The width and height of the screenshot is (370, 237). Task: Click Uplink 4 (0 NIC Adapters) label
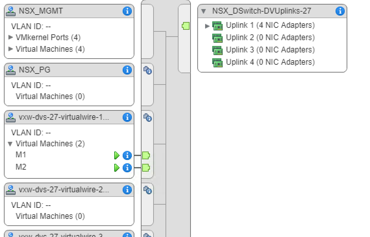coord(270,62)
